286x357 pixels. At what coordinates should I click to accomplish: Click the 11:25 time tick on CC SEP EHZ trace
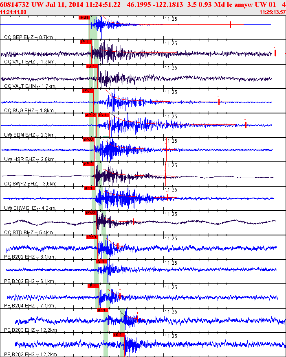click(171, 19)
